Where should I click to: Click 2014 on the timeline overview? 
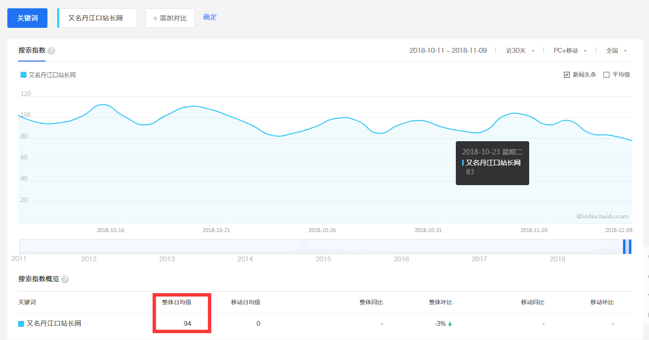[x=245, y=259]
